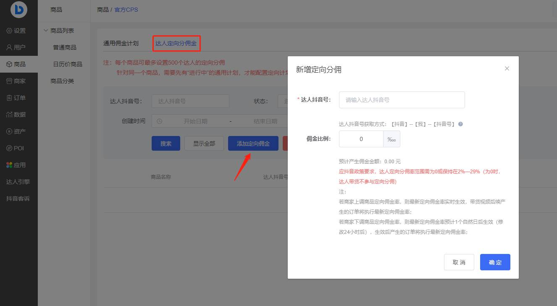Click the blue b logo at top-left
This screenshot has height=306, width=557.
19,9
